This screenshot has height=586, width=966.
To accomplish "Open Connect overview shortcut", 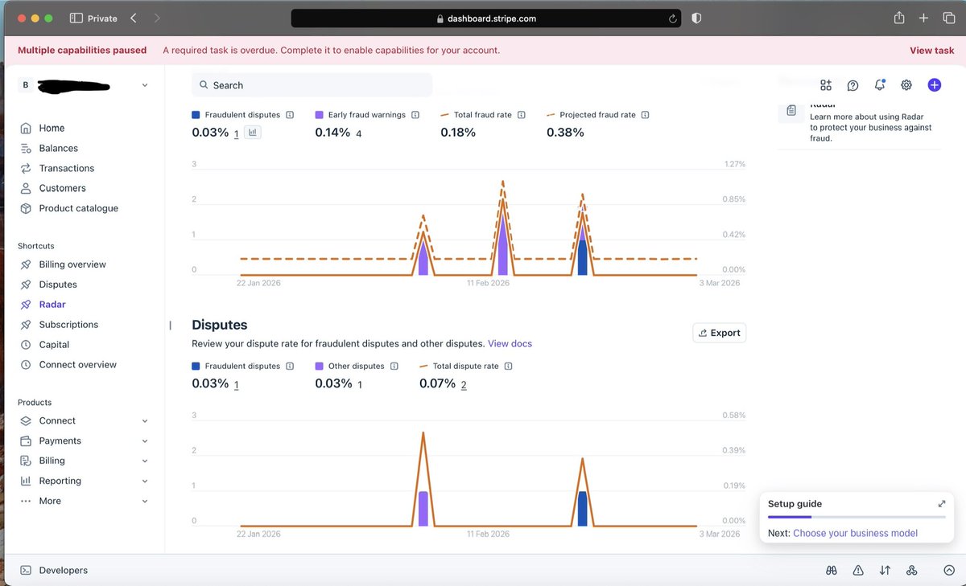I will 77,365.
